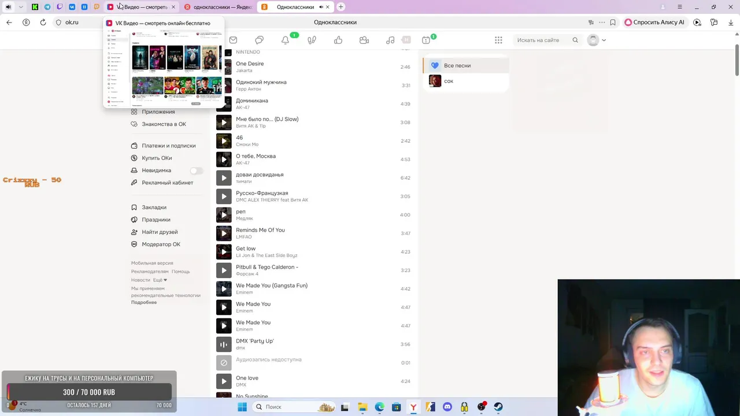Image resolution: width=740 pixels, height=416 pixels.
Task: Click the Yandex home button in toolbar
Action: [x=26, y=22]
